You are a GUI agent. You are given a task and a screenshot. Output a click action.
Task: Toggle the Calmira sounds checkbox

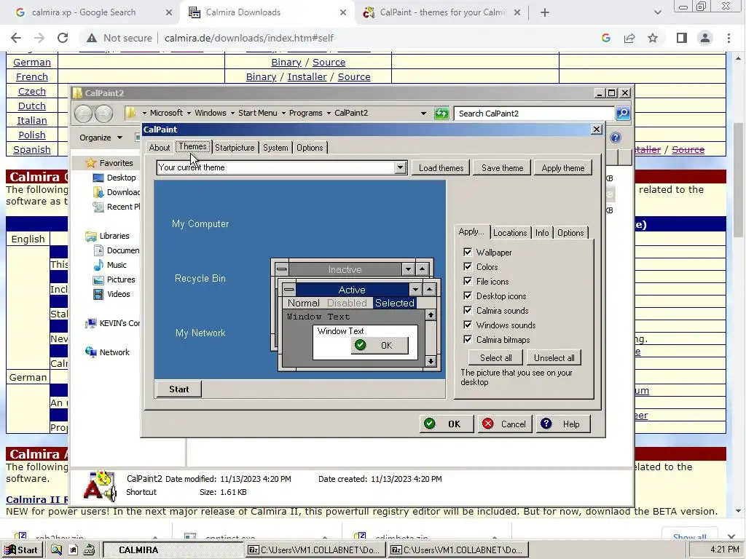click(x=468, y=310)
